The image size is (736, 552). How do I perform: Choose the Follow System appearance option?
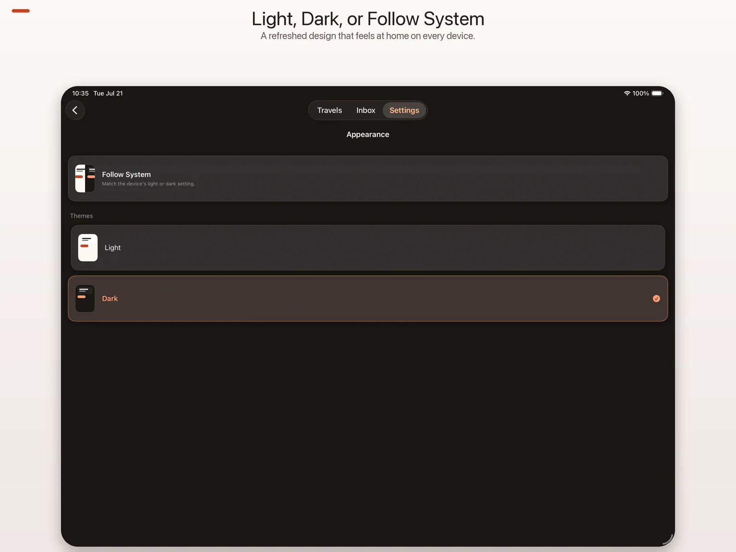368,178
